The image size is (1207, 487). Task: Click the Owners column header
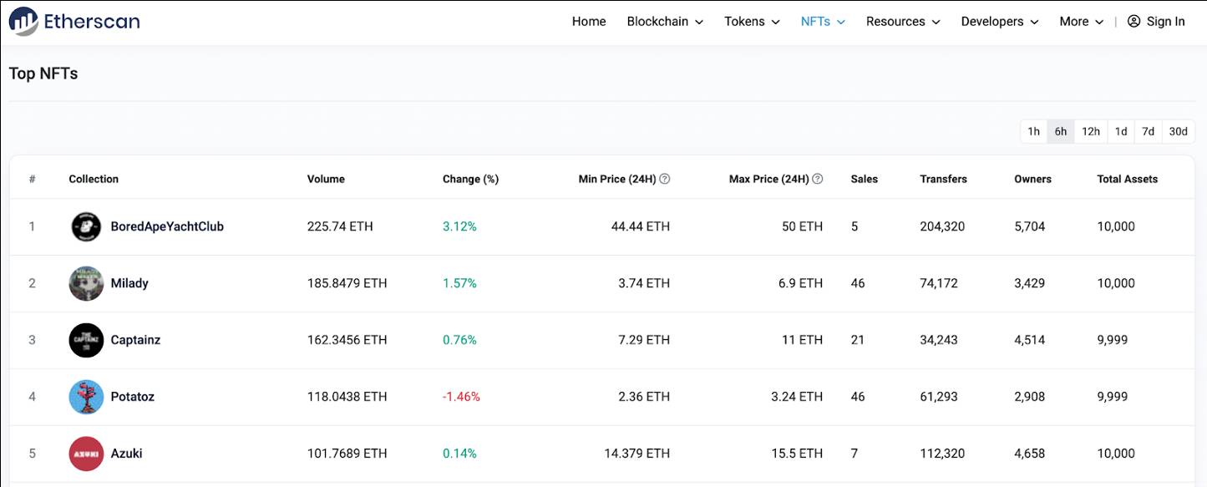pyautogui.click(x=1032, y=179)
